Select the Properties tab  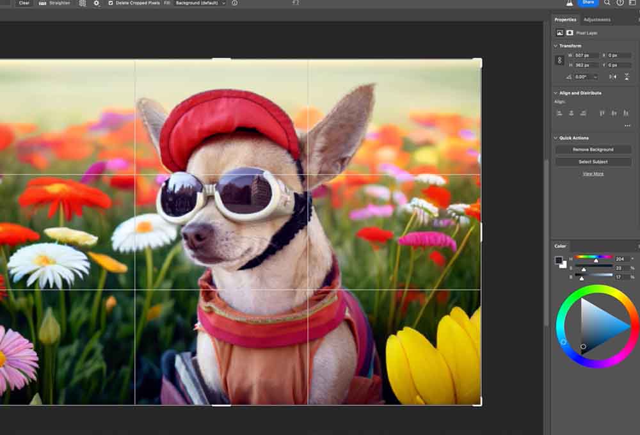(565, 20)
